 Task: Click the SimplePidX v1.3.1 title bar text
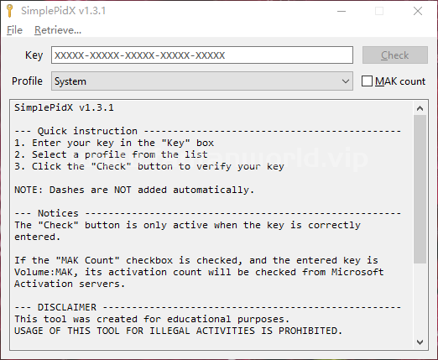[64, 11]
